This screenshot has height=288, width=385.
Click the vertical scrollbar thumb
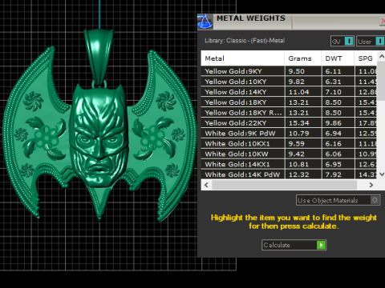pyautogui.click(x=381, y=82)
